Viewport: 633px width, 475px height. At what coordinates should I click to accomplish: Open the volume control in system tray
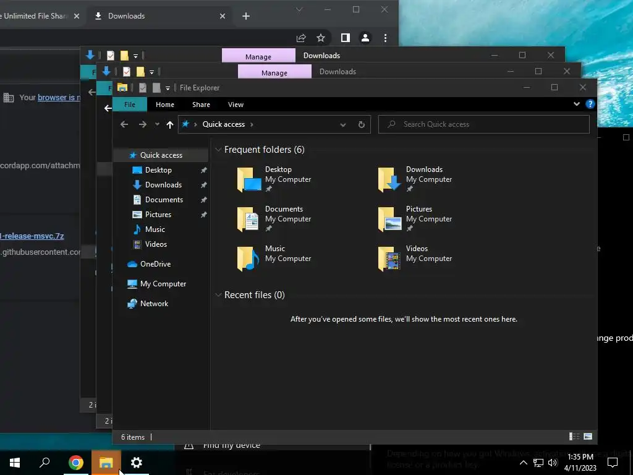tap(553, 463)
